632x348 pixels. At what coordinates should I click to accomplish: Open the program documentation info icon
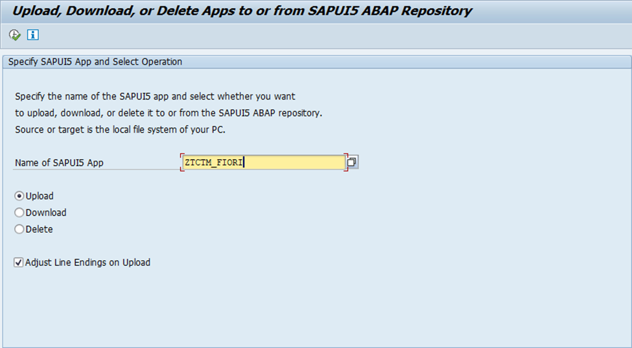point(32,35)
